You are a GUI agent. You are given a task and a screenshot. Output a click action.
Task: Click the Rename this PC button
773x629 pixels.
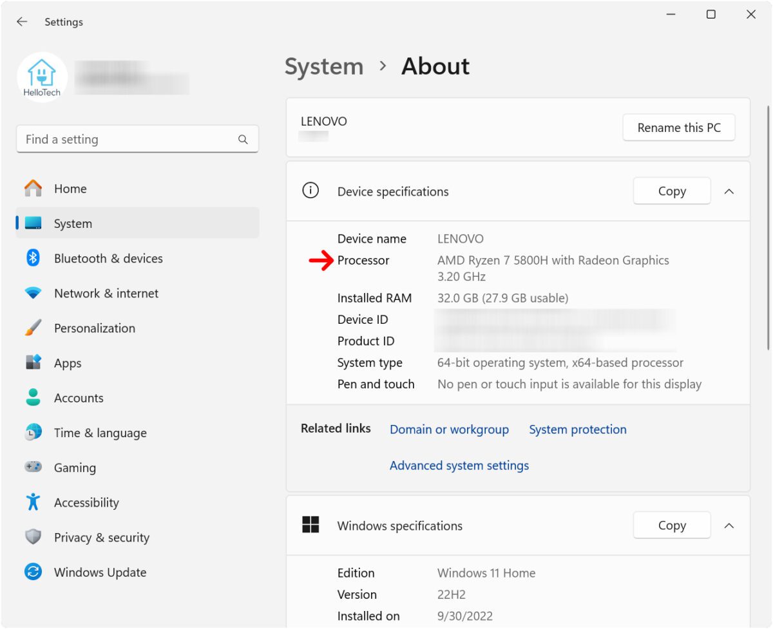point(679,127)
